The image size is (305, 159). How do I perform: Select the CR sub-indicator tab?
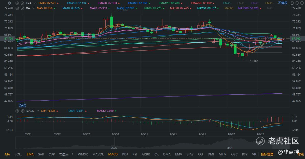pyautogui.click(x=157, y=154)
